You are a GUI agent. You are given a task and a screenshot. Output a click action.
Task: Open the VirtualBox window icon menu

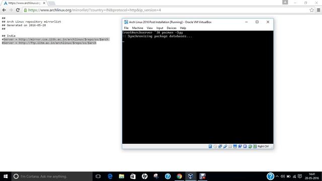coord(126,22)
